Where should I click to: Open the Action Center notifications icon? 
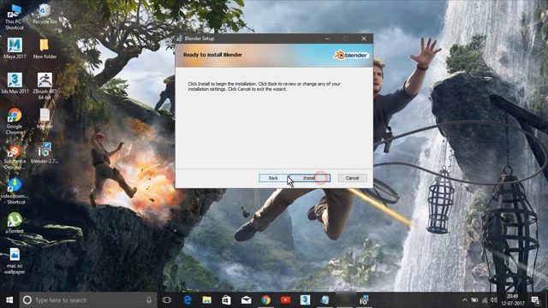(535, 300)
